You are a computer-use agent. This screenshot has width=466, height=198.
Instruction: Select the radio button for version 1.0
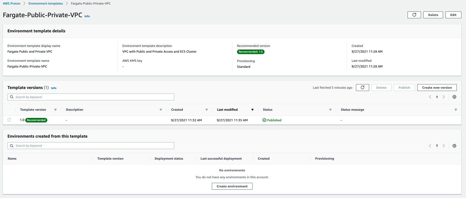click(9, 120)
